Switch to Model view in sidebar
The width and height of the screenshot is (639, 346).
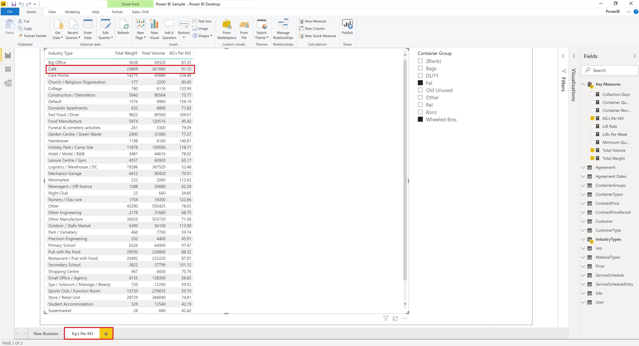[x=8, y=83]
